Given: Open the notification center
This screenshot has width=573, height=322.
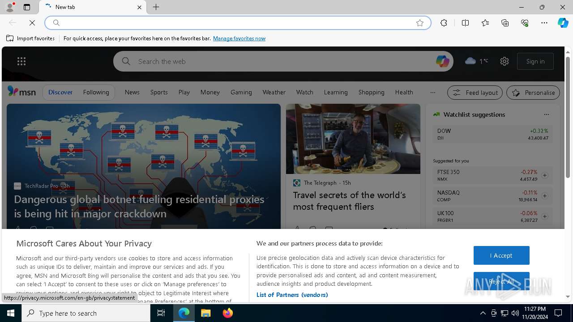Looking at the screenshot, I should 559,313.
